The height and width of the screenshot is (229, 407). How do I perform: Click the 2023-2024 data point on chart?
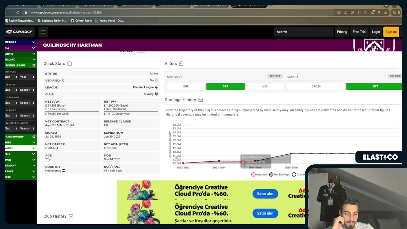[x=219, y=161]
